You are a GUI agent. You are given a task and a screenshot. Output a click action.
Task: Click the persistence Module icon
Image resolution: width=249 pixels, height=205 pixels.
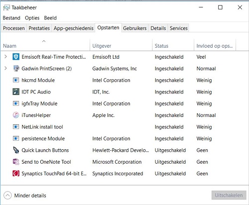coord(16,138)
